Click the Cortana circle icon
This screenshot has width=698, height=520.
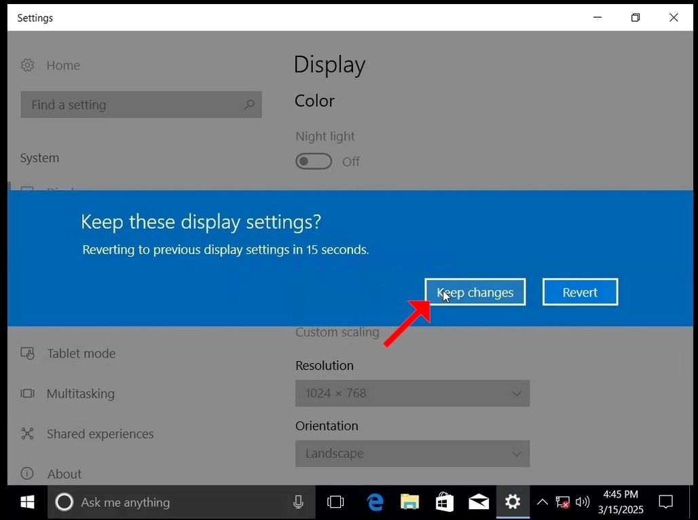point(64,502)
